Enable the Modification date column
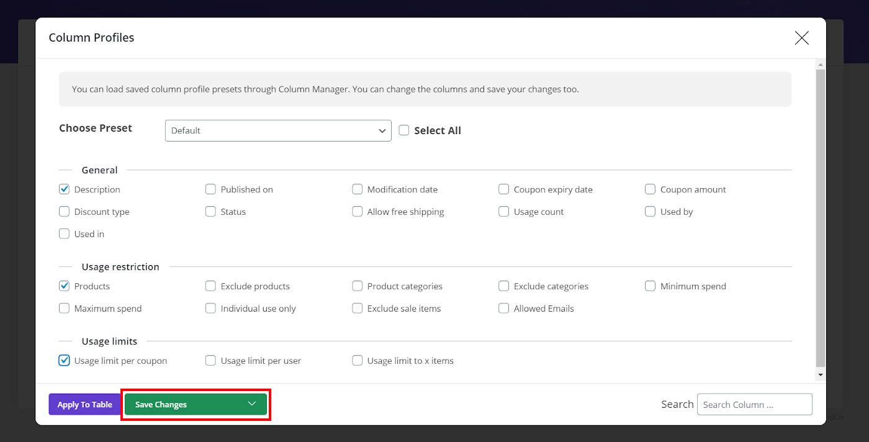869x442 pixels. pos(357,189)
